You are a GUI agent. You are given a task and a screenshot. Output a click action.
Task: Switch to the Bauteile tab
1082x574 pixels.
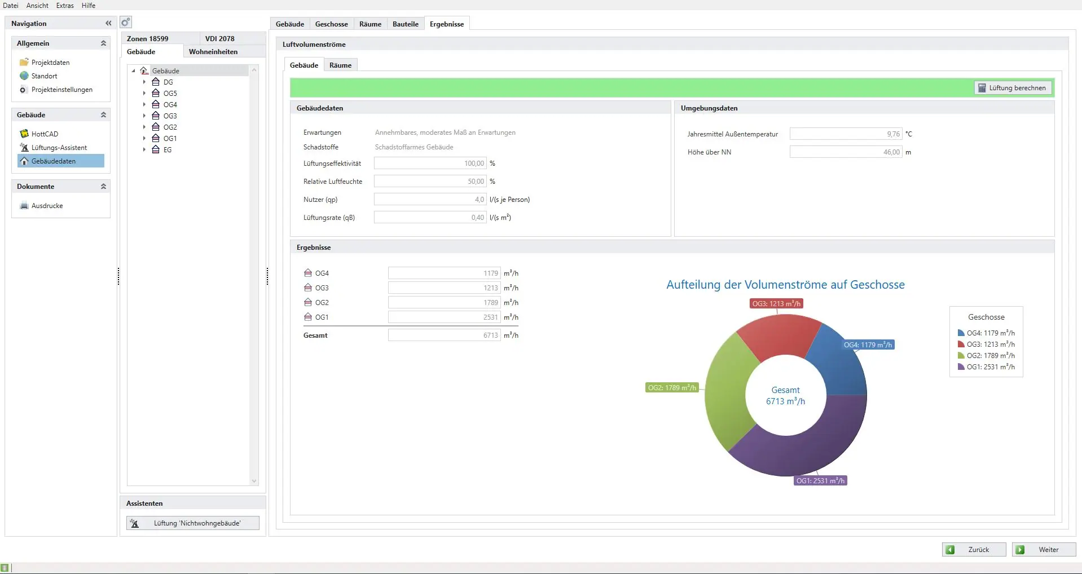coord(405,24)
